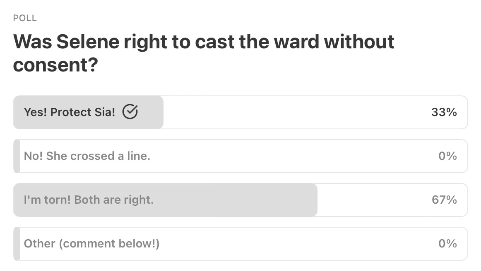Pick the "Other (comment below!)" option
Viewport: 481px width, 271px height.
point(91,244)
